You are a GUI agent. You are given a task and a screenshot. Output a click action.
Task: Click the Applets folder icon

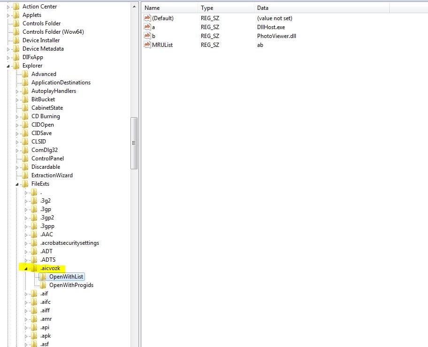[x=16, y=15]
